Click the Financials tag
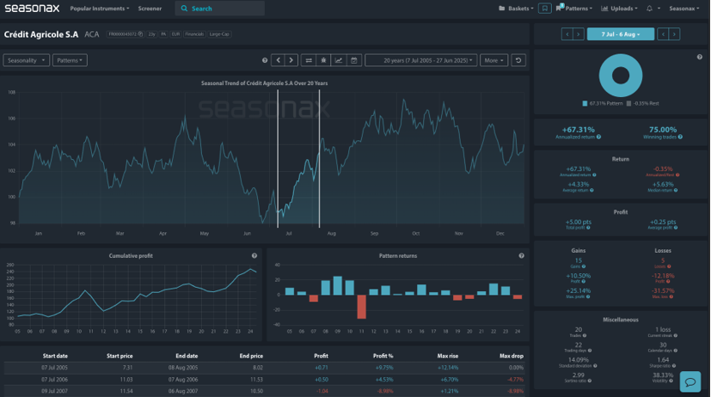711x397 pixels. pos(194,34)
